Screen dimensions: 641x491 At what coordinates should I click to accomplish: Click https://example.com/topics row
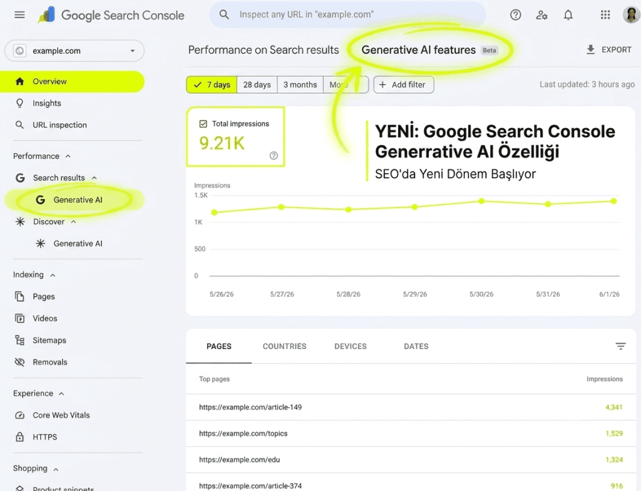point(411,433)
